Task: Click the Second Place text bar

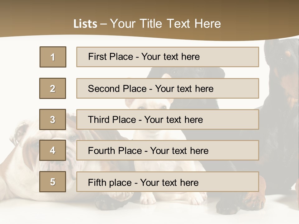Action: pyautogui.click(x=168, y=88)
